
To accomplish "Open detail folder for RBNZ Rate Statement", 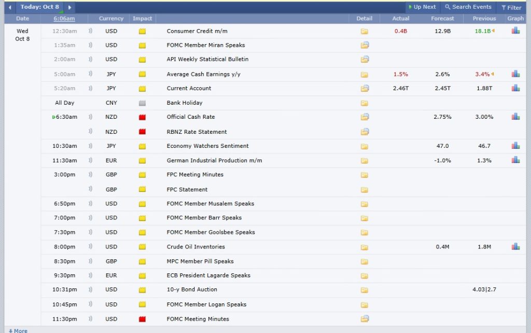I will click(x=364, y=132).
